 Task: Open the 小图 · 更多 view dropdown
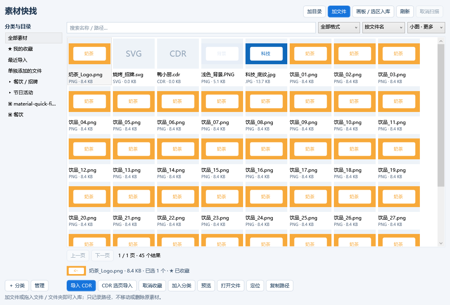click(426, 28)
